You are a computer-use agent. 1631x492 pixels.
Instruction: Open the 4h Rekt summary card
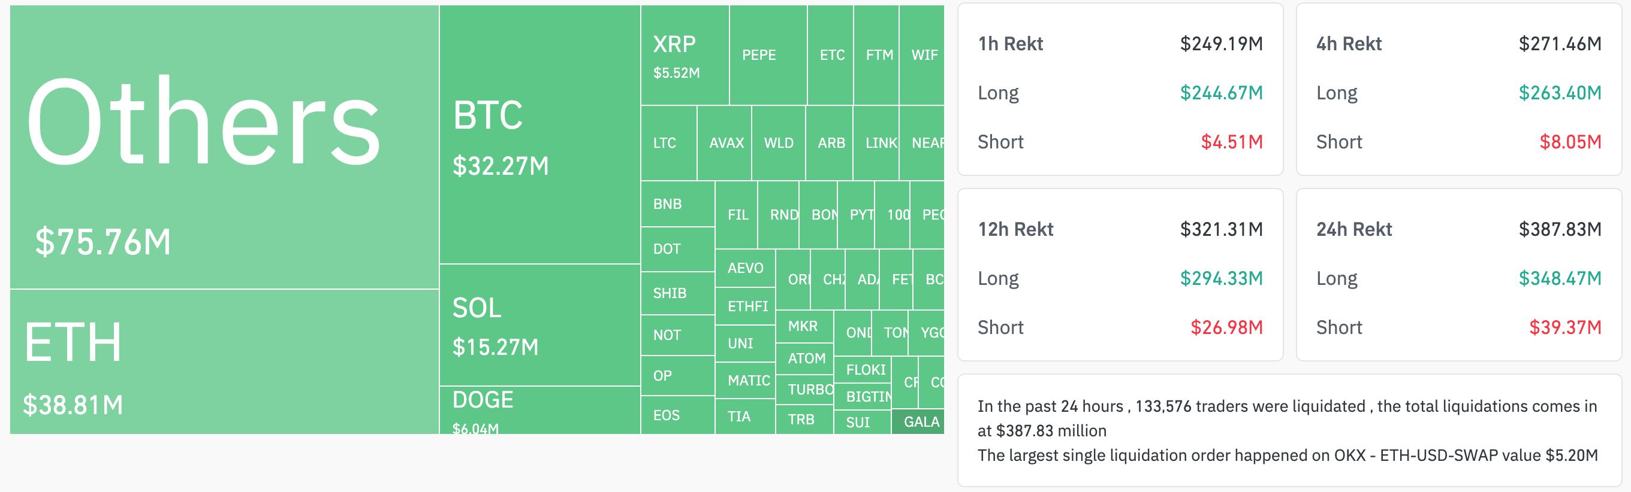coord(1458,90)
